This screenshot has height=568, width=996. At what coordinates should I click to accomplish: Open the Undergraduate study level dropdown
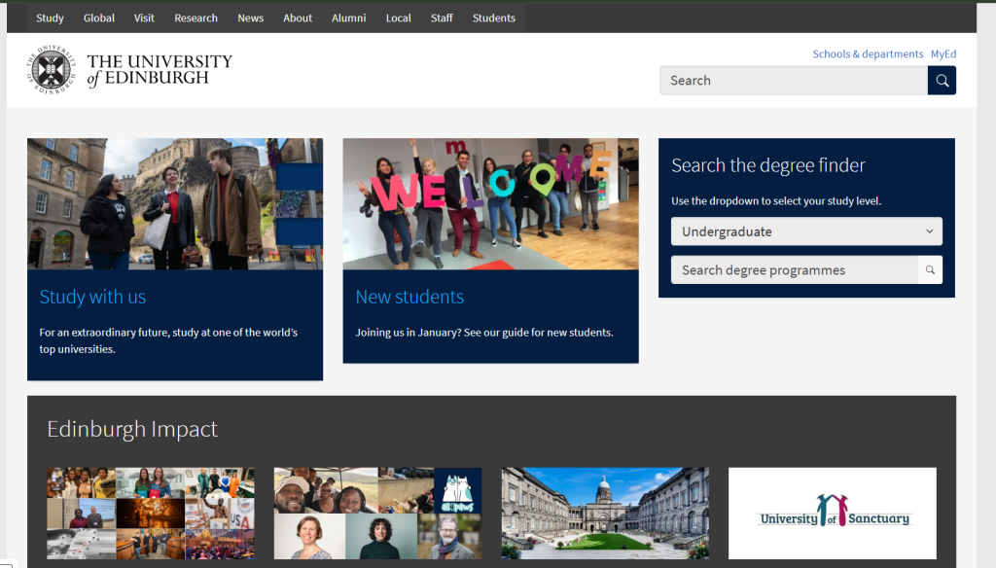click(x=806, y=231)
